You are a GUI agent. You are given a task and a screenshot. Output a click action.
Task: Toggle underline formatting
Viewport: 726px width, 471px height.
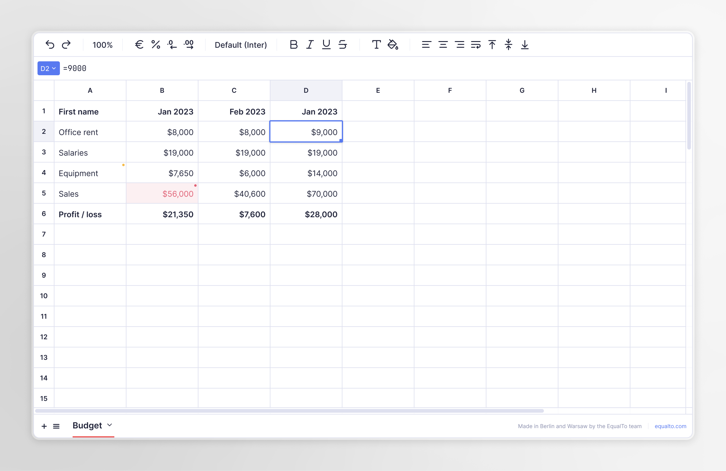point(326,45)
